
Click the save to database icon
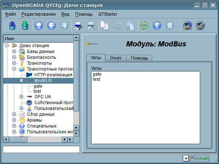click(x=25, y=26)
